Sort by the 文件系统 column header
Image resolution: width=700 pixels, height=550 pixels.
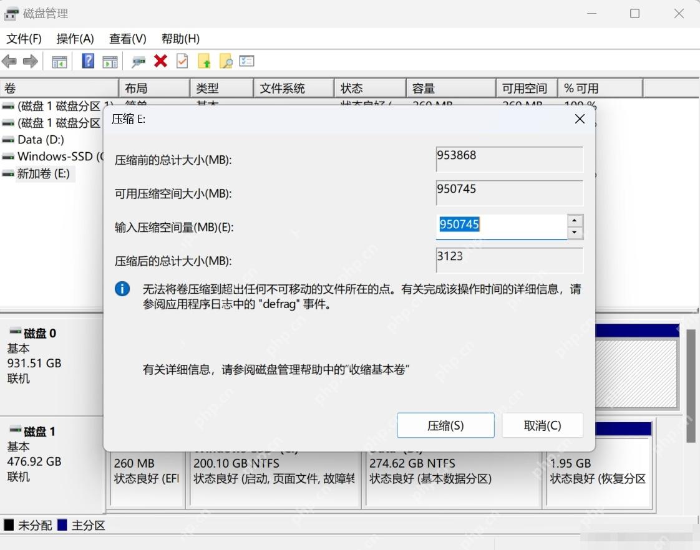294,89
